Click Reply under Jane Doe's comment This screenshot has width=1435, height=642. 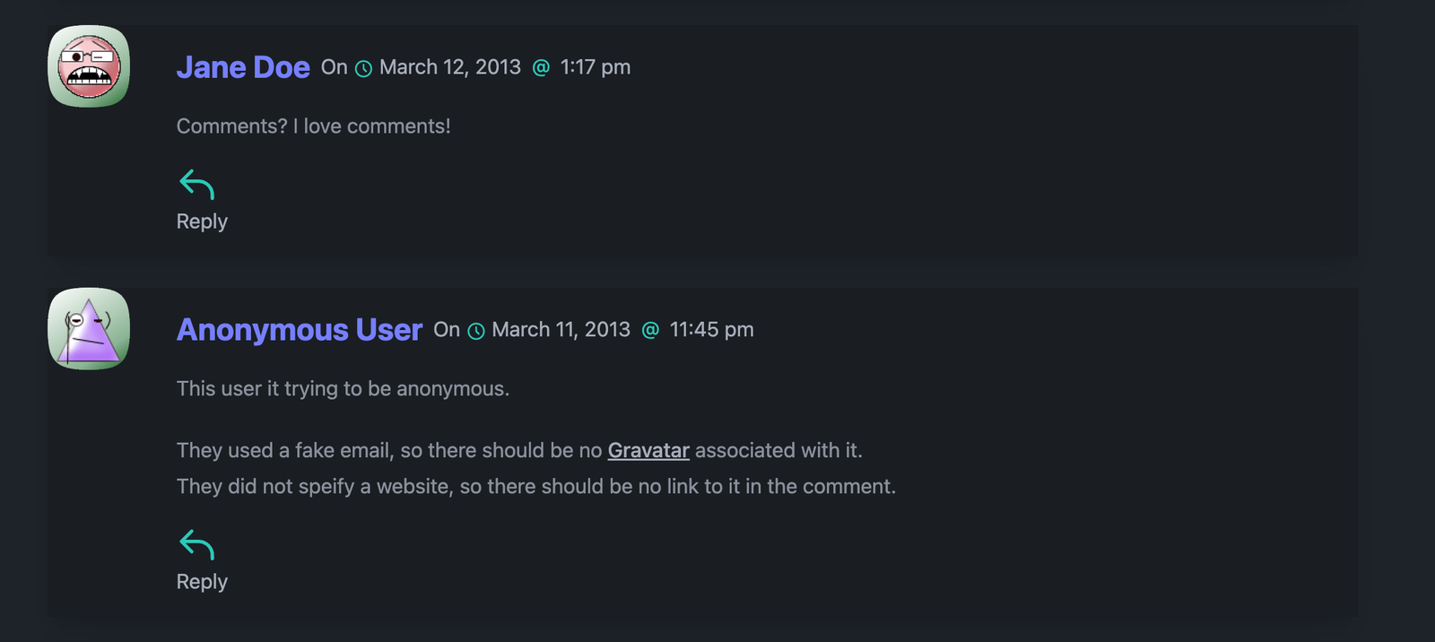click(201, 221)
